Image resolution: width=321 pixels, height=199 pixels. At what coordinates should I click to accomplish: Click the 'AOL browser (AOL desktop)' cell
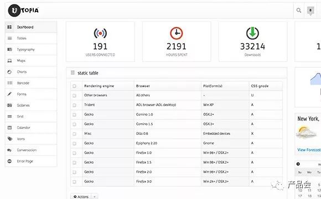click(156, 104)
